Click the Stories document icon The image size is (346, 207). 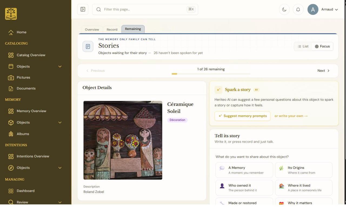[x=88, y=46]
